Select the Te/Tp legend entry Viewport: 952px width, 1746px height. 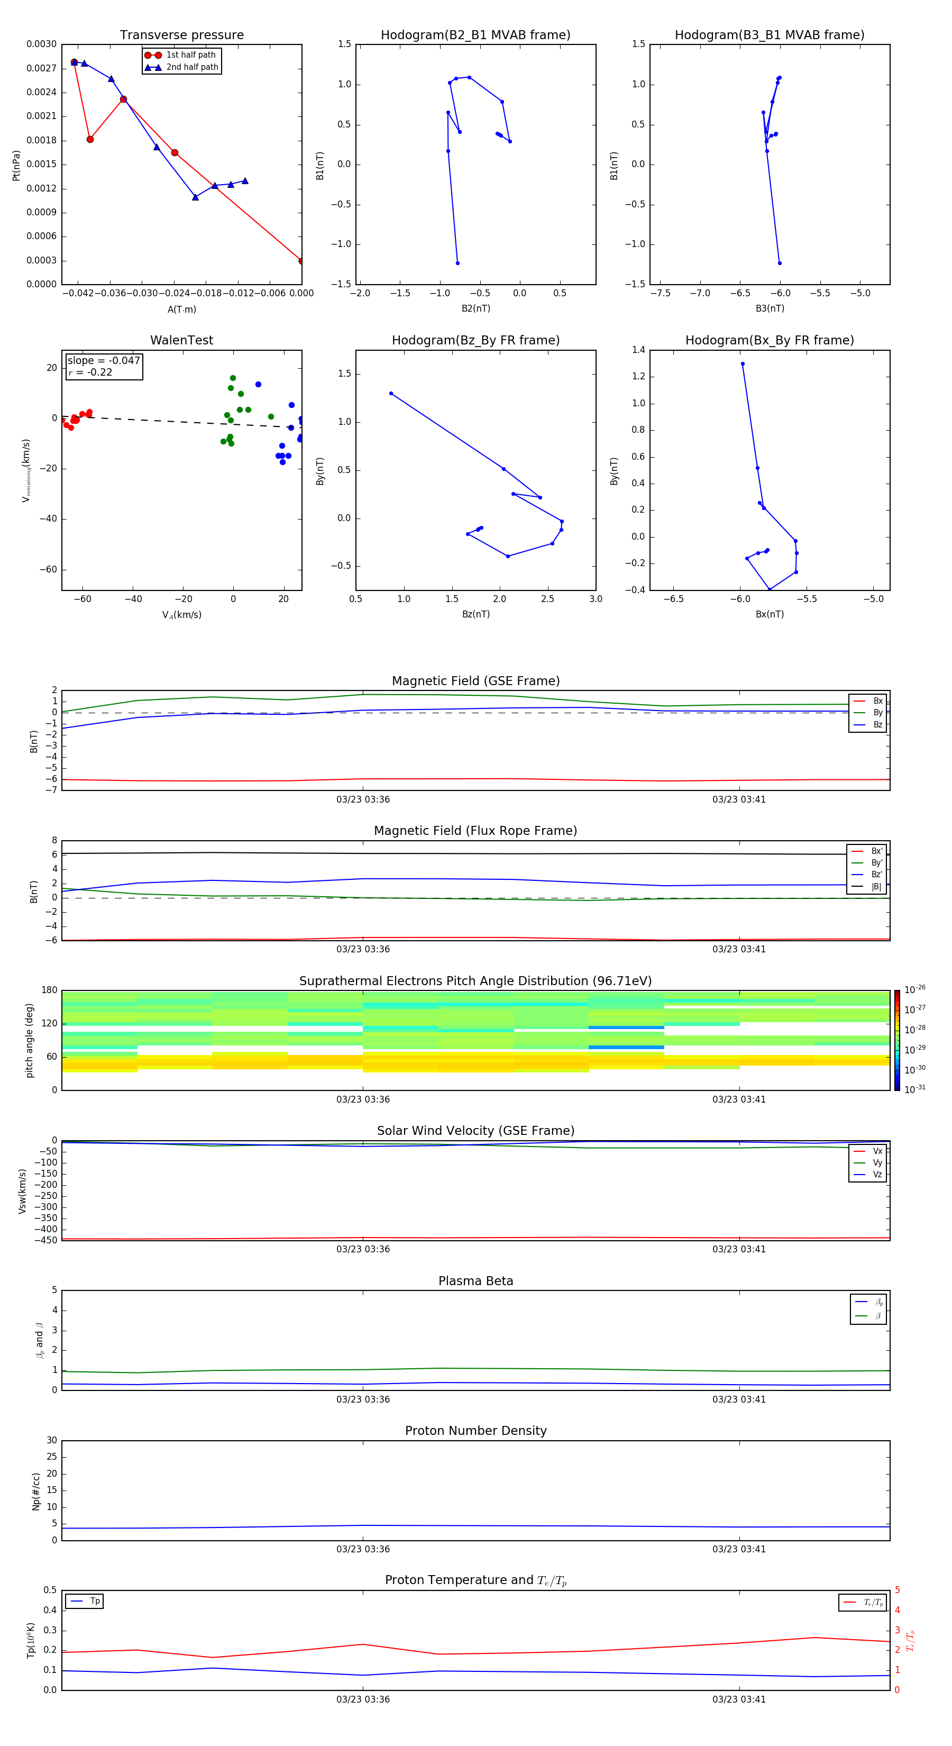[863, 1602]
